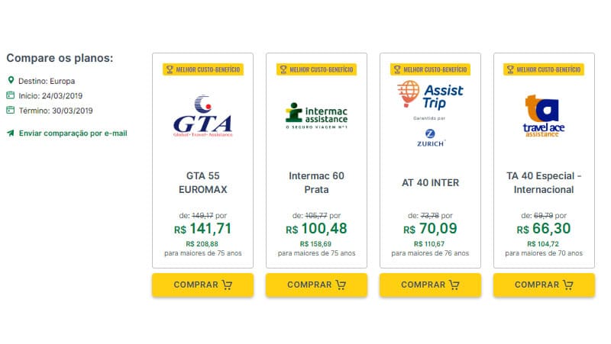This screenshot has width=611, height=344.
Task: Click the GTA logo image
Action: (x=202, y=116)
